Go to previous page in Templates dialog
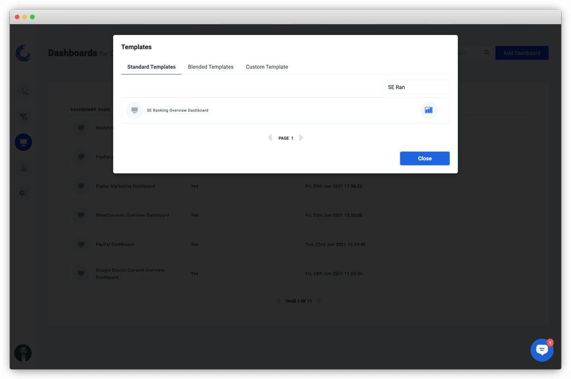 pyautogui.click(x=270, y=138)
